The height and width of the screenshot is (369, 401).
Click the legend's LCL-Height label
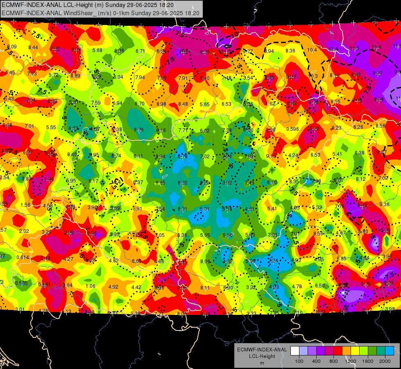[262, 356]
